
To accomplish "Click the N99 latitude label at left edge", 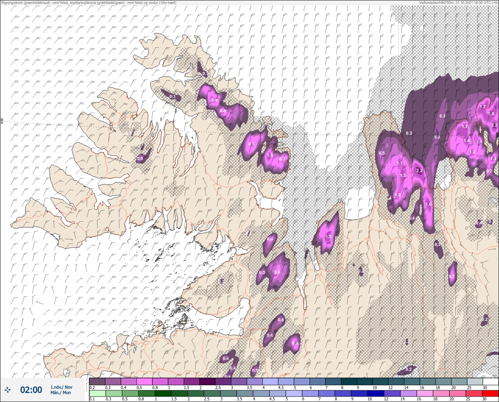I will coord(2,121).
